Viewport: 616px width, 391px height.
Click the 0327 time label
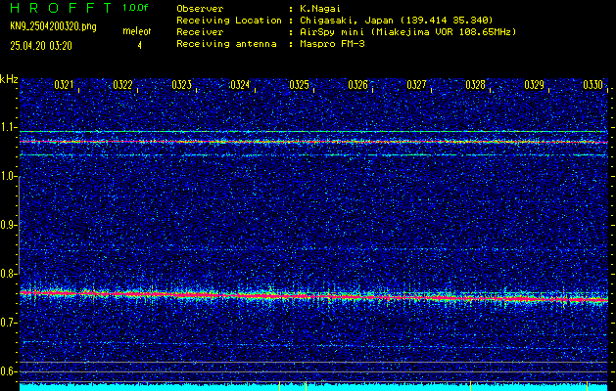pos(416,85)
